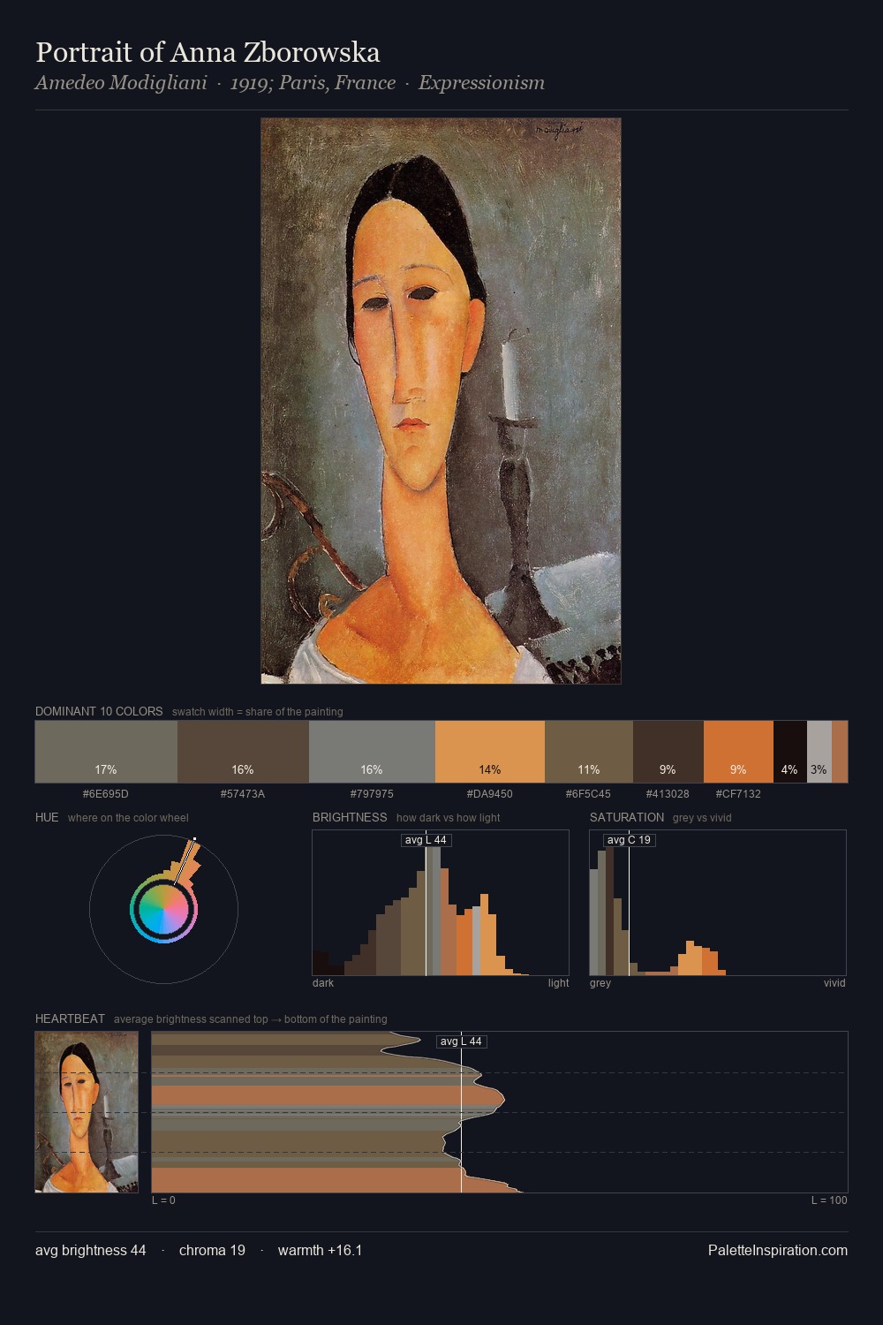Click the hex code '#6E695D'
This screenshot has width=883, height=1325.
tap(106, 793)
